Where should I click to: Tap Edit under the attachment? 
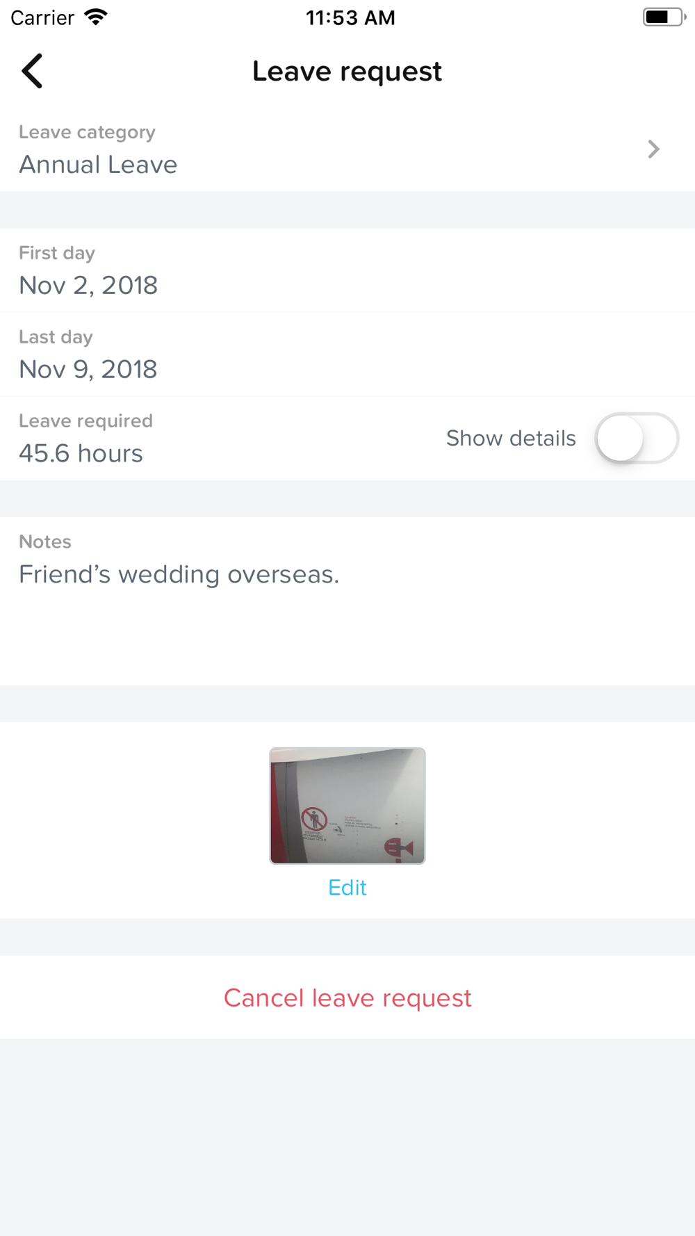pyautogui.click(x=347, y=888)
